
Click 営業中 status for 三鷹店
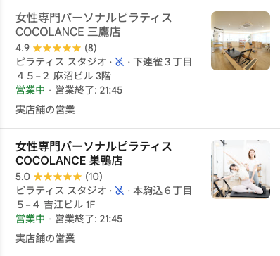click(30, 90)
